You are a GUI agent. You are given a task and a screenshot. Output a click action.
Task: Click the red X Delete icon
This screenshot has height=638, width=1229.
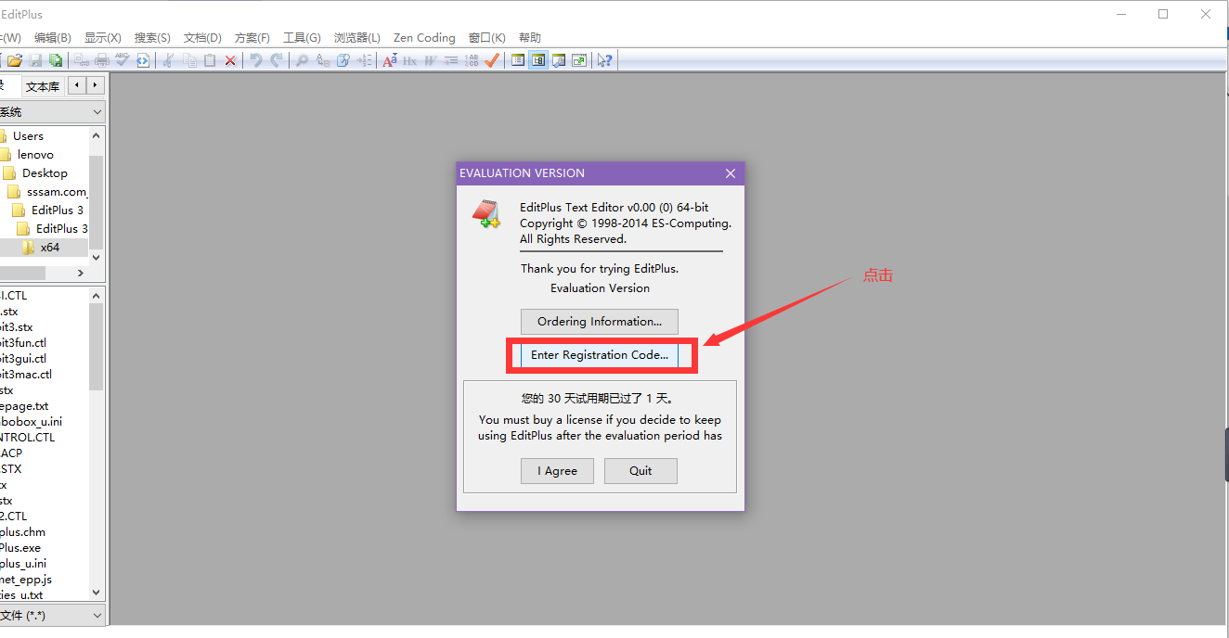[x=230, y=60]
